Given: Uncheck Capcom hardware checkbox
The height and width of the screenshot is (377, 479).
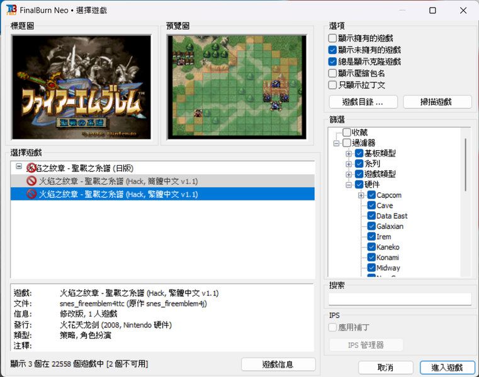Looking at the screenshot, I should coord(371,195).
